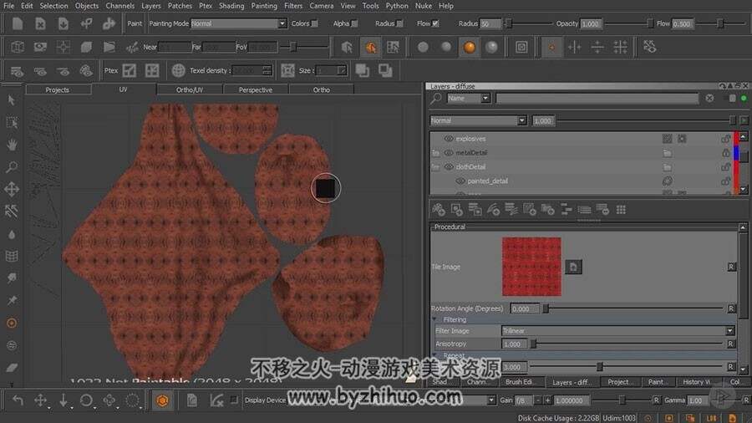Select the orange sphere lighting icon

point(469,47)
